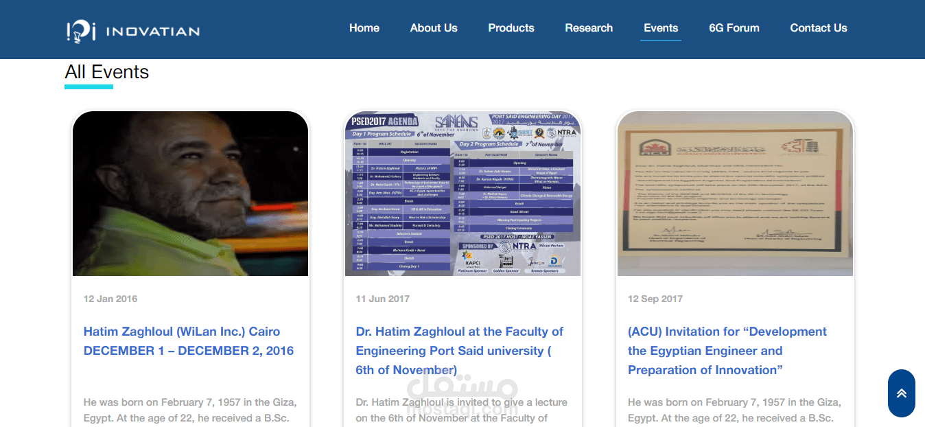The image size is (925, 427).
Task: Click the 12 Jan 2016 date label
Action: (110, 299)
